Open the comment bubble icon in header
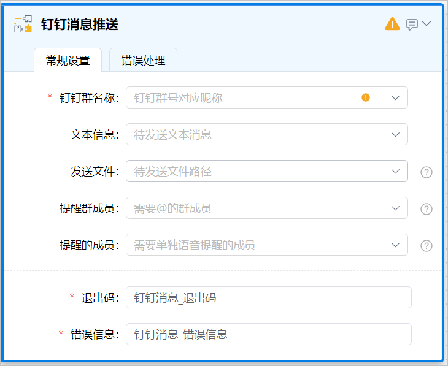 coord(412,25)
